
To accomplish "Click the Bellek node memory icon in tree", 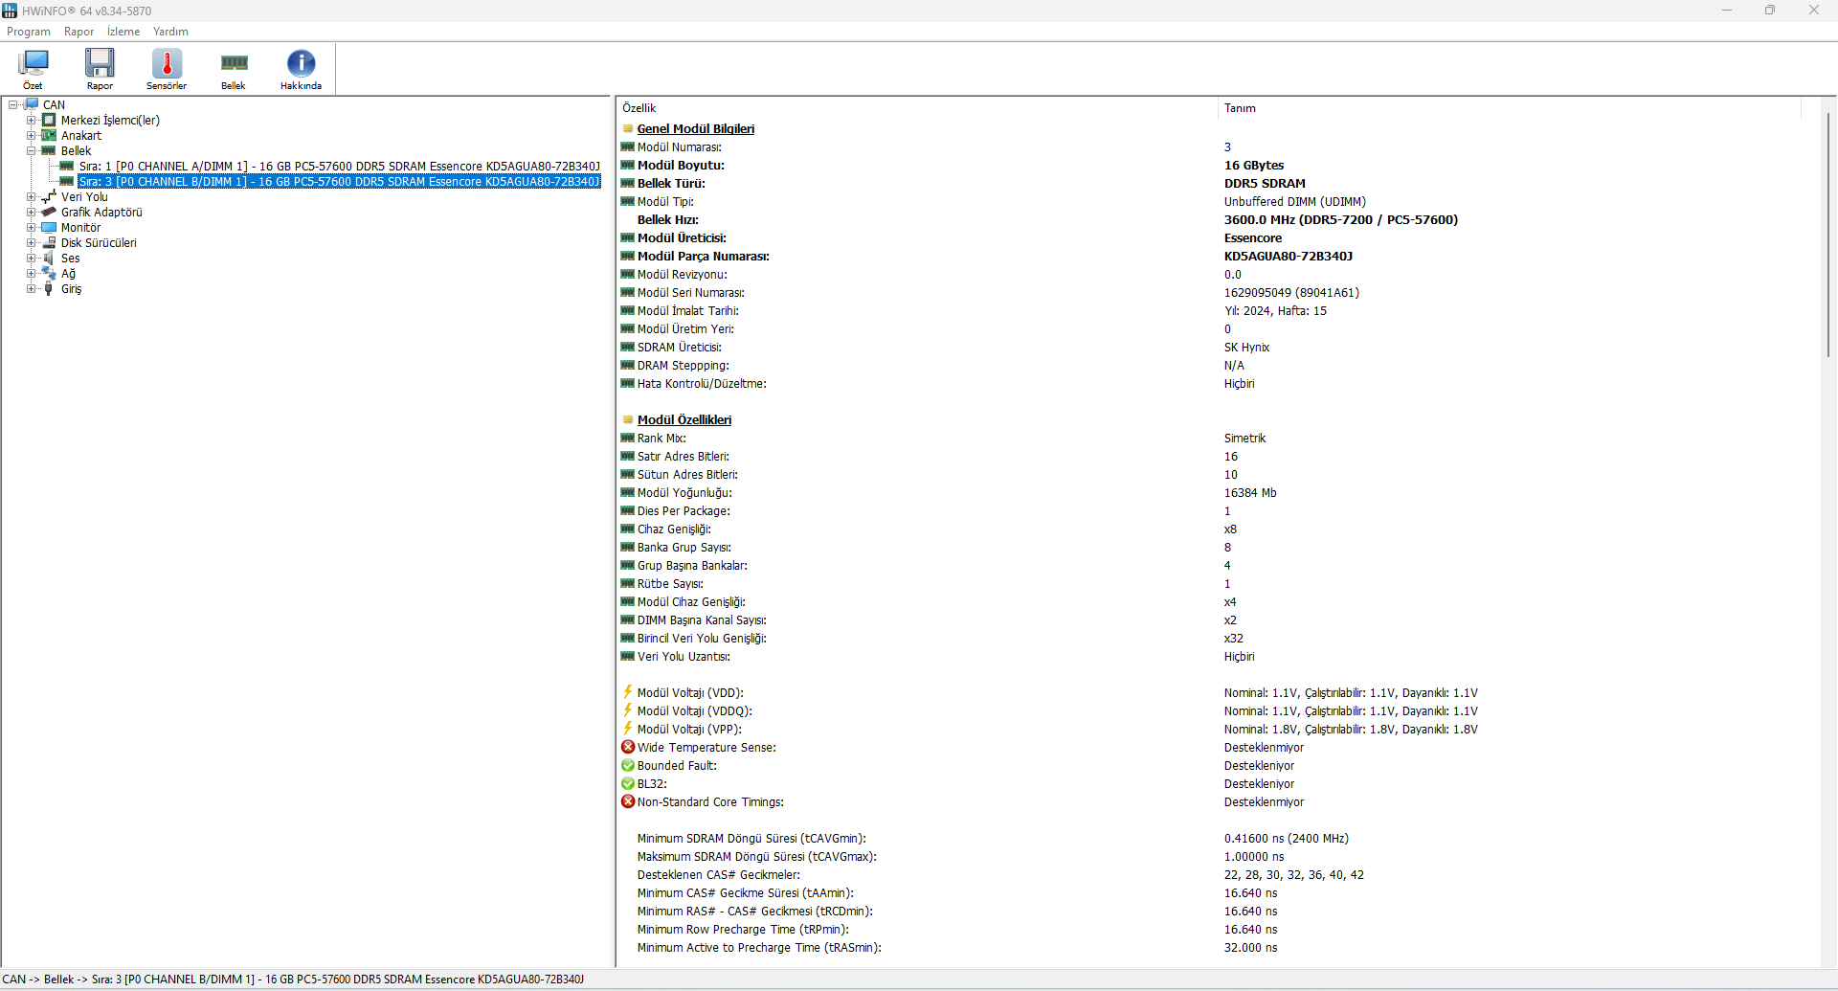I will 49,150.
